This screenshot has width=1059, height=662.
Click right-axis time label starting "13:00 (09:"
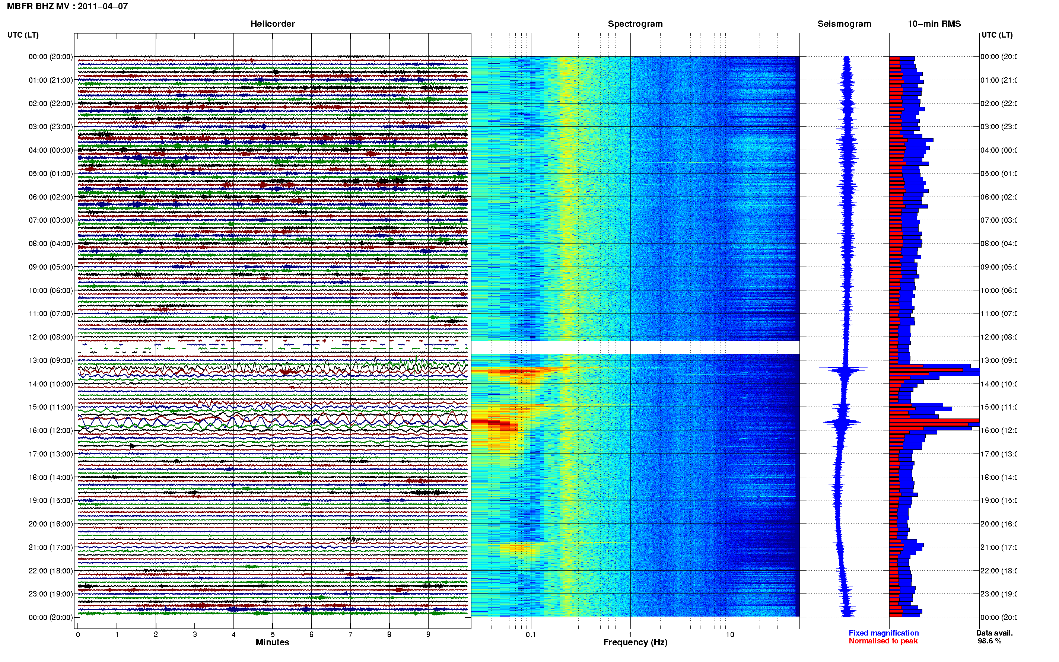pyautogui.click(x=999, y=361)
